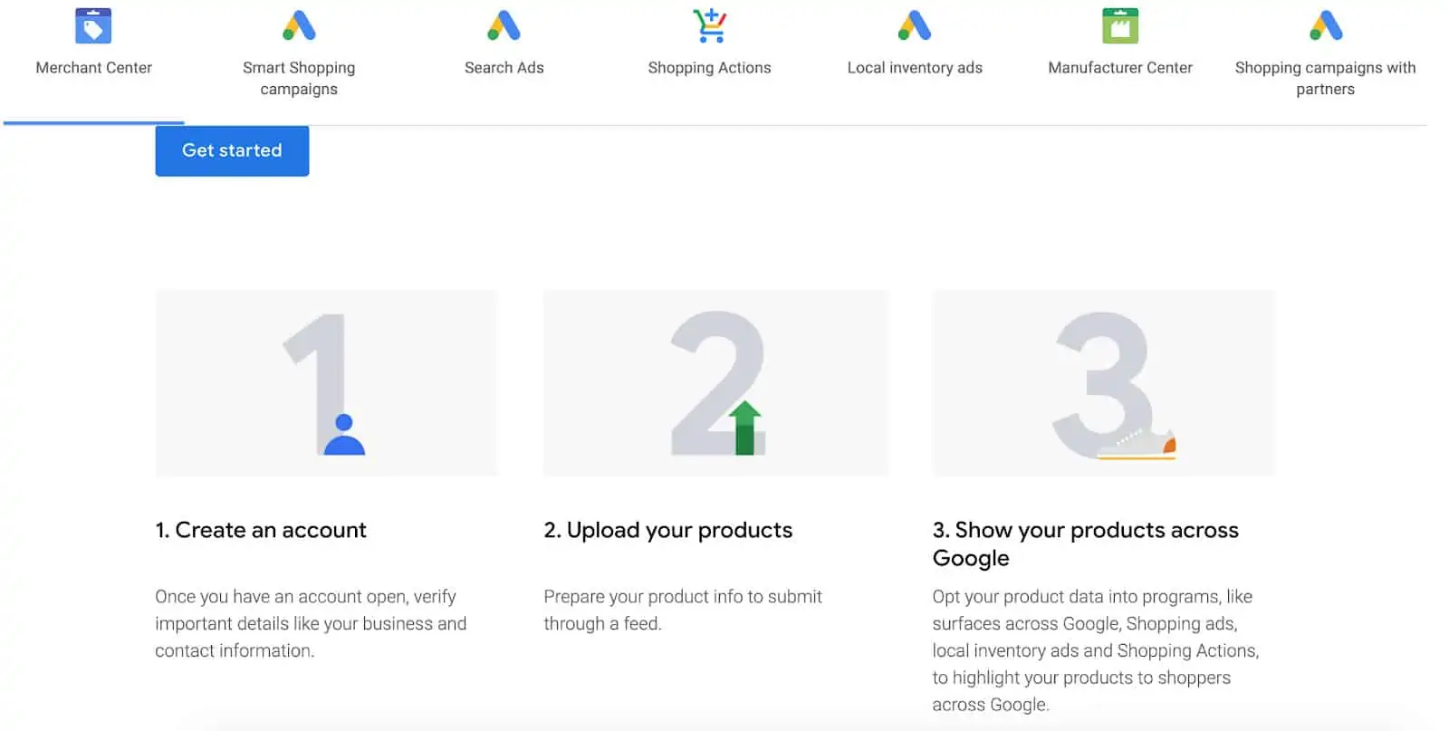The image size is (1449, 731).
Task: Click the blue person icon in step 1
Action: point(346,435)
